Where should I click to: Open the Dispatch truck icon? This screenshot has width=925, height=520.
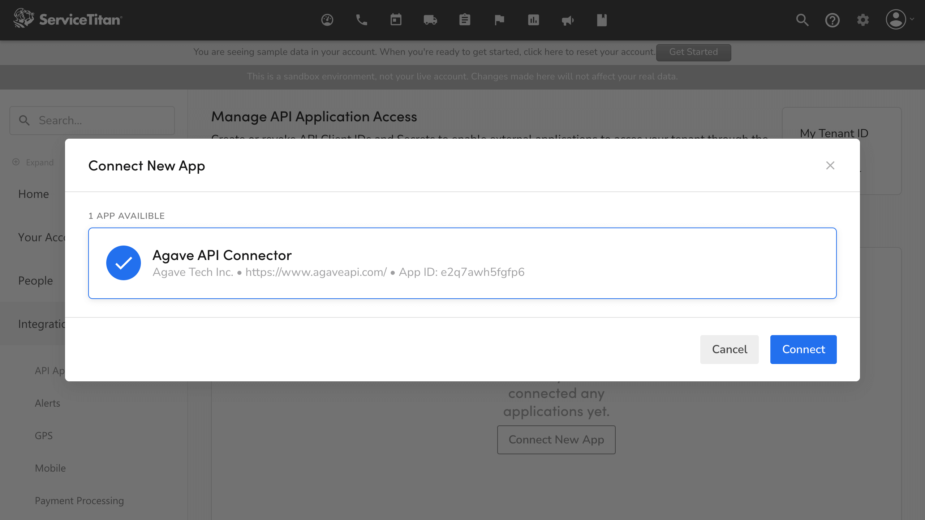click(x=430, y=20)
